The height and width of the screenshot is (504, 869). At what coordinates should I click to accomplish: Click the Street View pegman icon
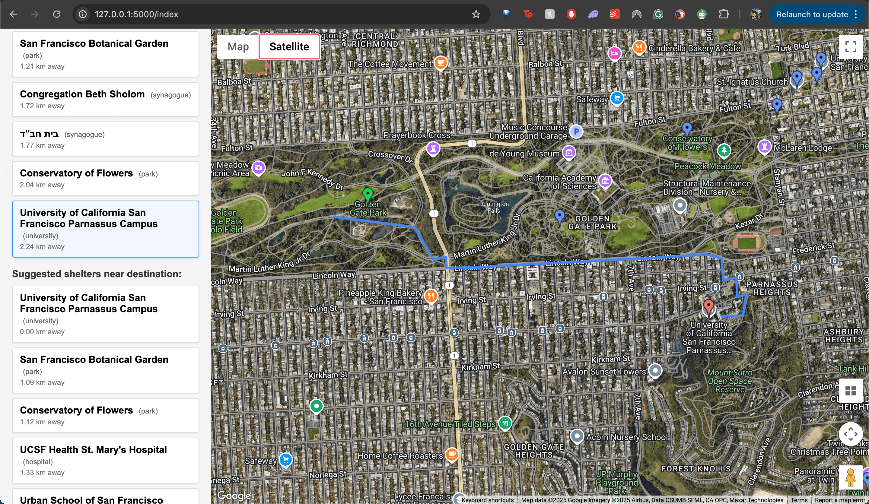(850, 477)
